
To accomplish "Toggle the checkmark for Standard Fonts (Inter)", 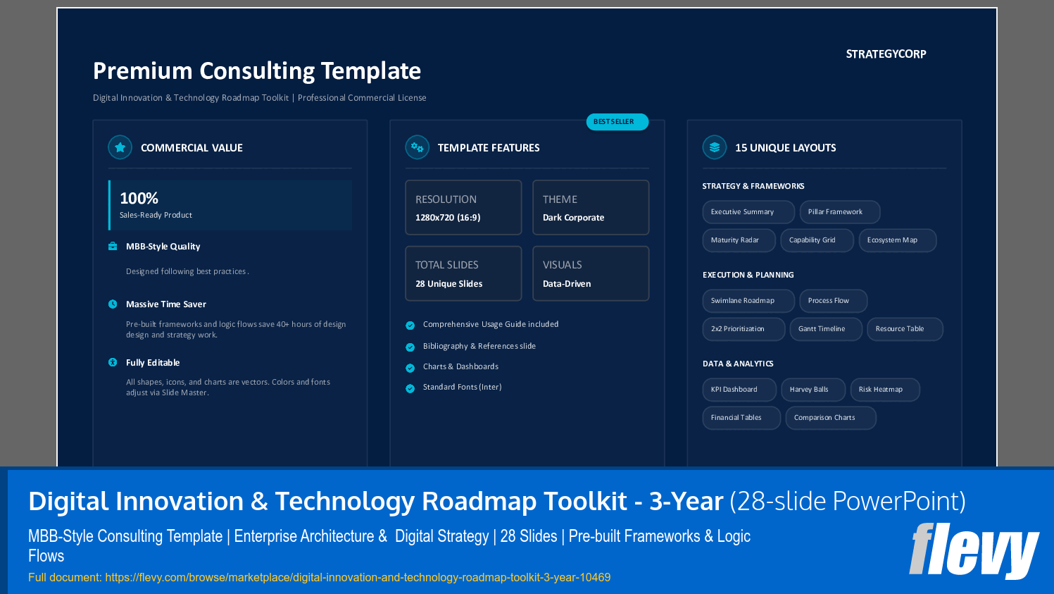I will pyautogui.click(x=410, y=387).
